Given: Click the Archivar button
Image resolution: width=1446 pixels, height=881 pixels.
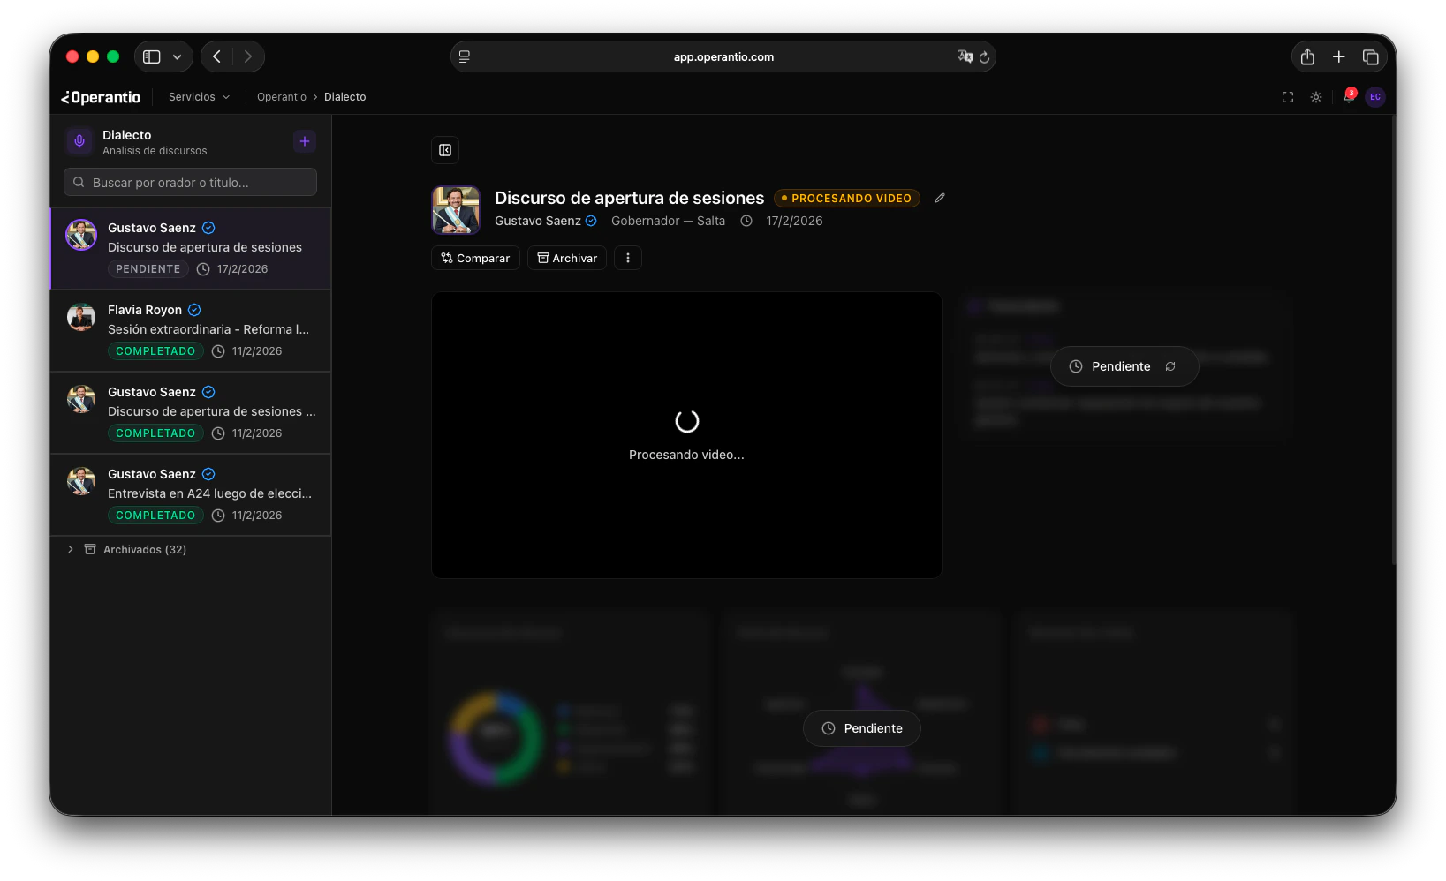Looking at the screenshot, I should [567, 258].
